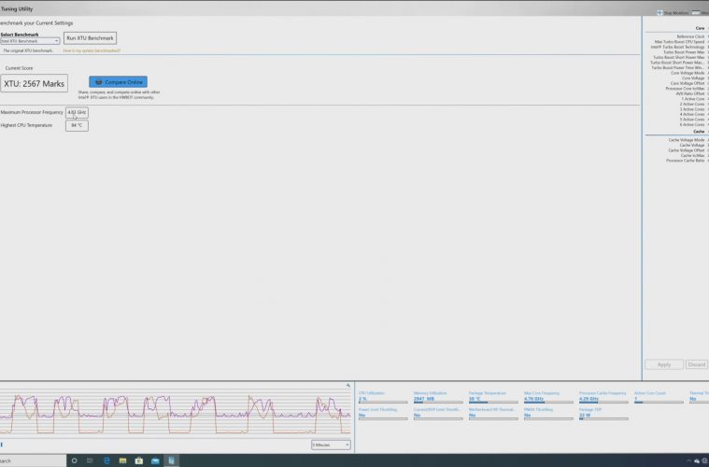709x467 pixels.
Task: Open File Explorer from the taskbar
Action: click(122, 460)
